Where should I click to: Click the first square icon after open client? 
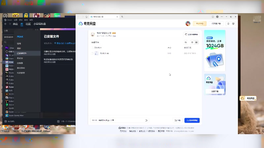point(228,24)
